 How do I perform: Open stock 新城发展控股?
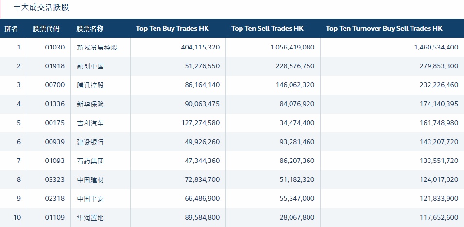click(97, 48)
